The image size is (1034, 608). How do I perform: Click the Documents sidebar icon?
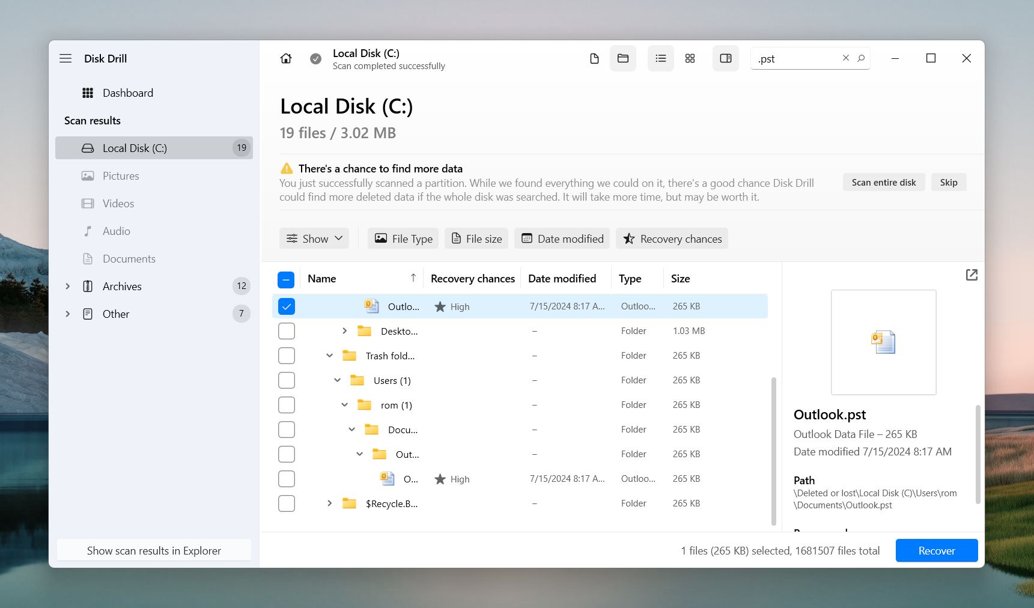click(x=88, y=259)
